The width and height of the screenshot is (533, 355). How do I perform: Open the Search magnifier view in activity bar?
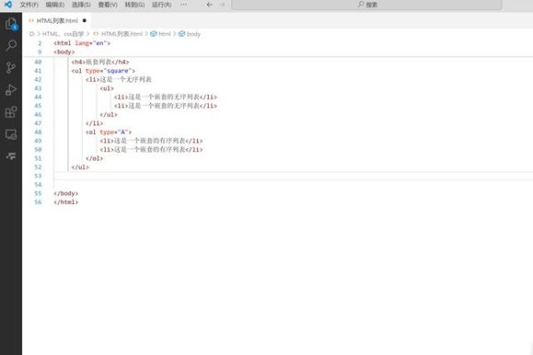pos(11,44)
